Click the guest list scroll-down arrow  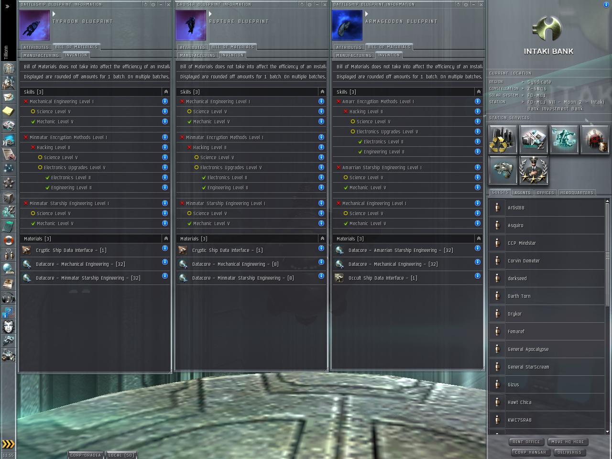[x=607, y=432]
